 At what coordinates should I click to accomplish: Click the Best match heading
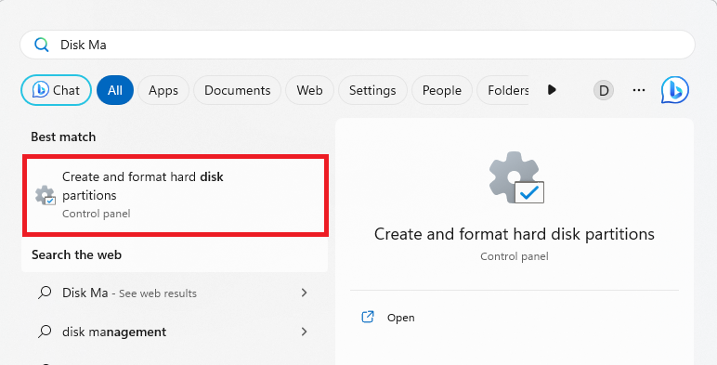(x=63, y=137)
